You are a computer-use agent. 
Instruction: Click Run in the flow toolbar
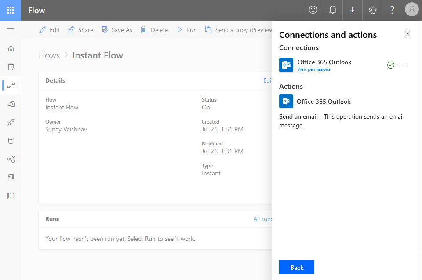click(187, 30)
